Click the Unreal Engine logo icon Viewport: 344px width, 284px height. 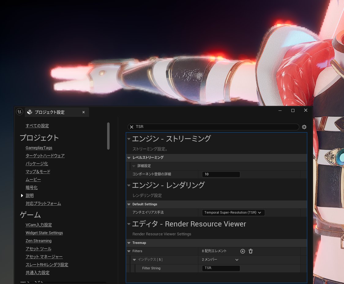[20, 112]
